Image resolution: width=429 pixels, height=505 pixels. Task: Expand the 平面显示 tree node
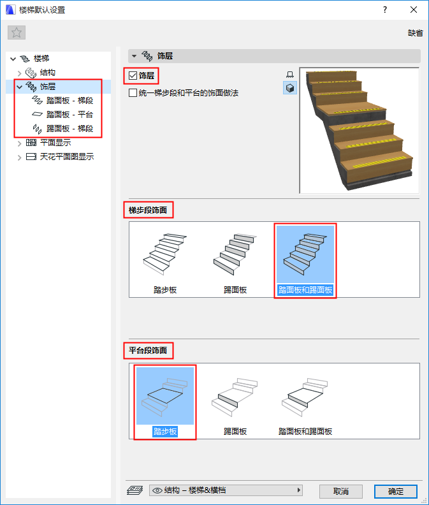[19, 143]
